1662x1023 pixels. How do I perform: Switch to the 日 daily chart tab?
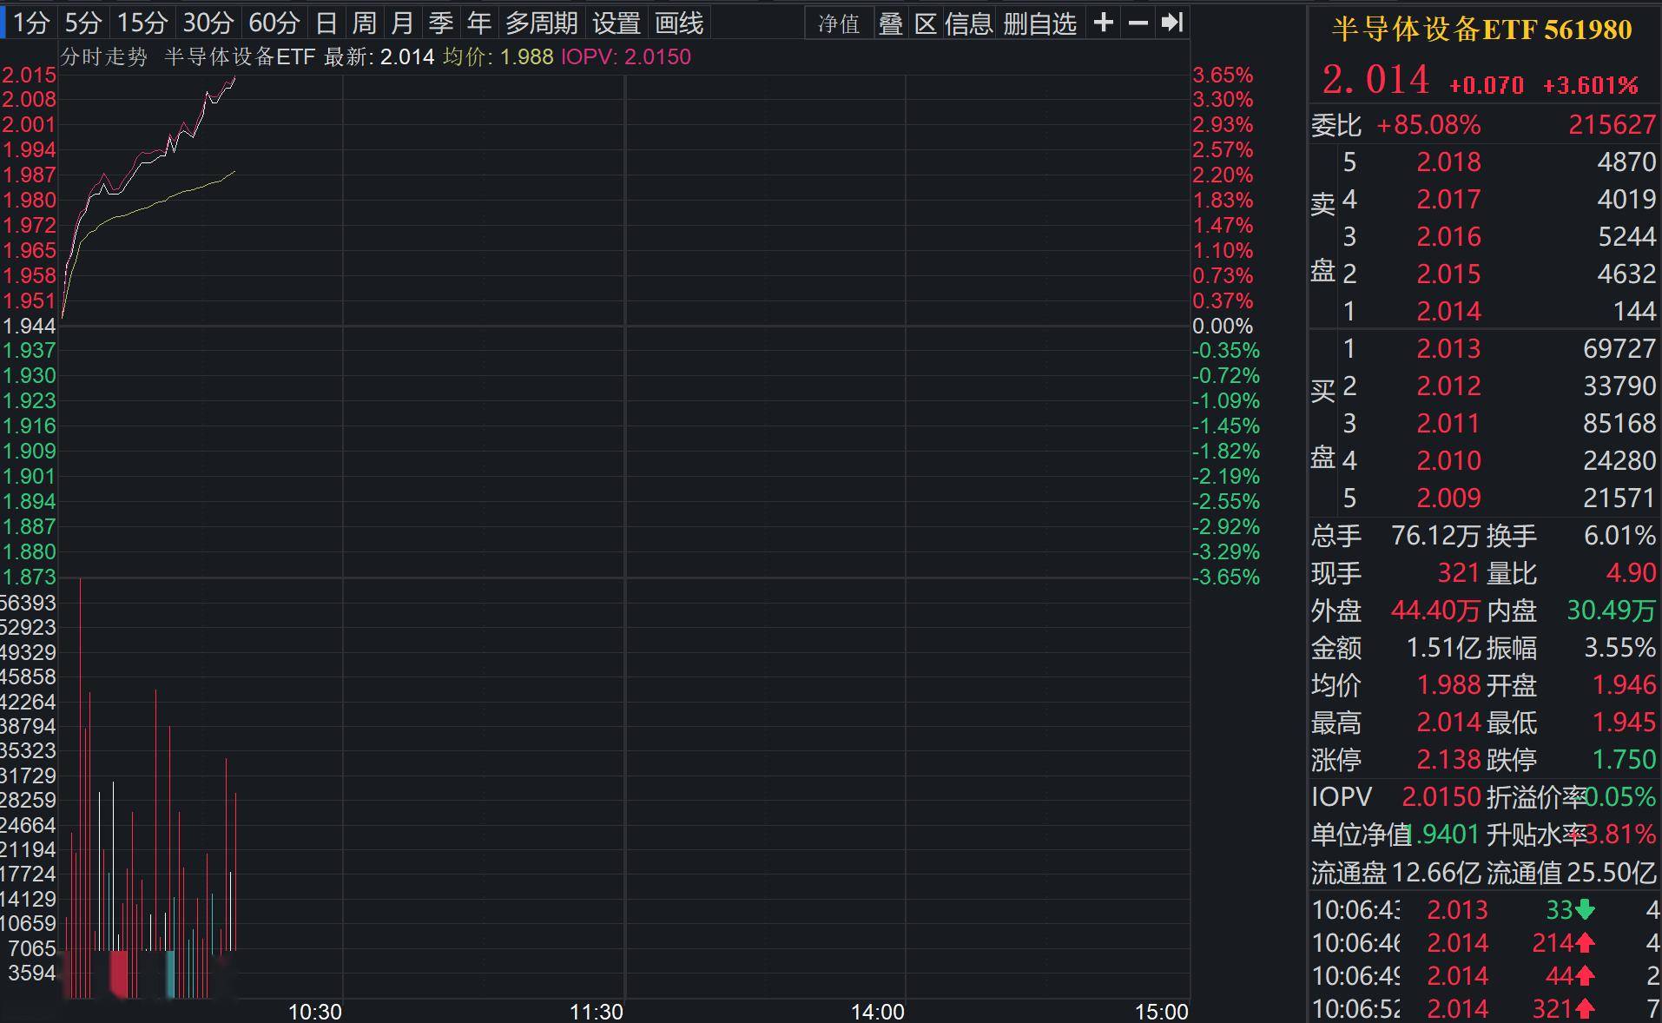(326, 23)
